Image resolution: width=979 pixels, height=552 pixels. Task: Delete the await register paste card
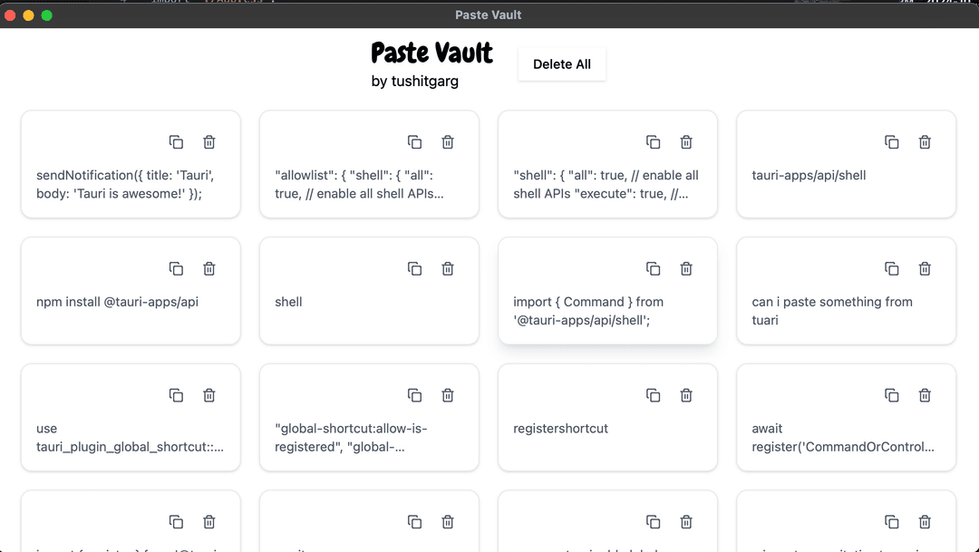click(x=925, y=395)
